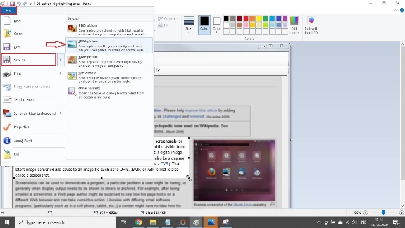Click the Windows search box

pos(65,222)
